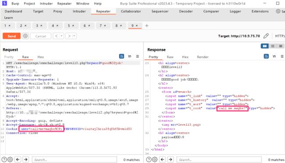Click the Cancel button
This screenshot has width=285, height=163.
40,36
